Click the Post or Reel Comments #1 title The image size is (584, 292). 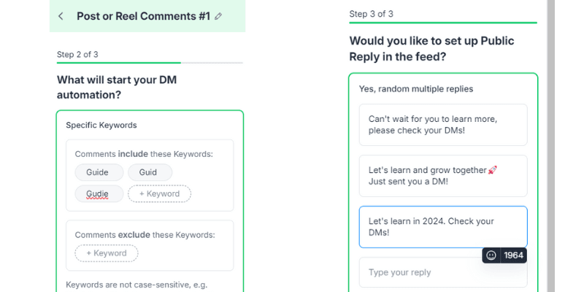pyautogui.click(x=143, y=16)
